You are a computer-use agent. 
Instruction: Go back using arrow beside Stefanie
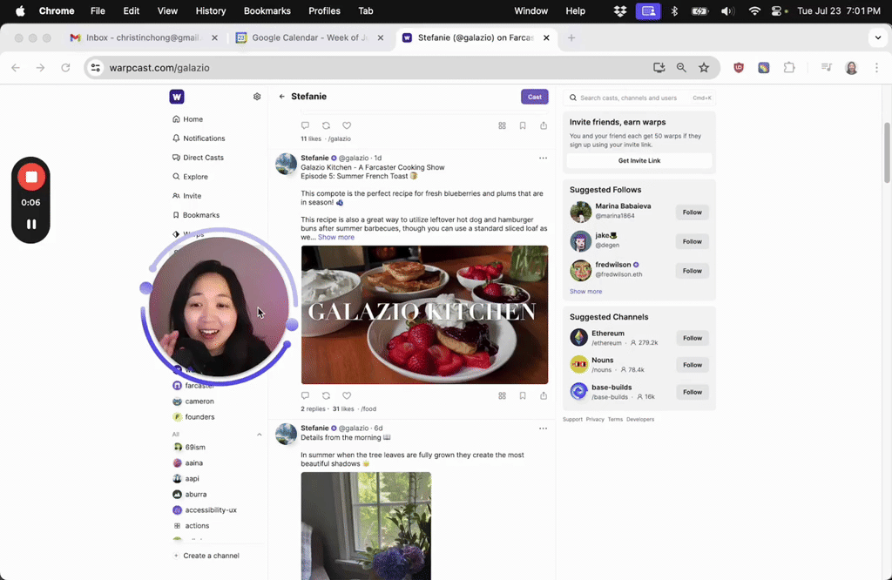coord(281,97)
